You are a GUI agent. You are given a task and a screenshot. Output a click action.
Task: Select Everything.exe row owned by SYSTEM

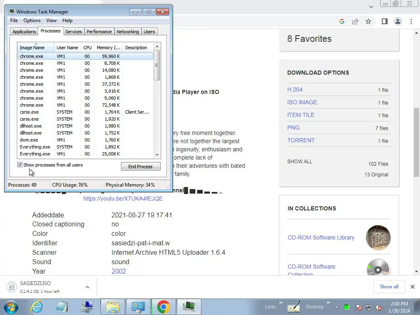coord(85,147)
